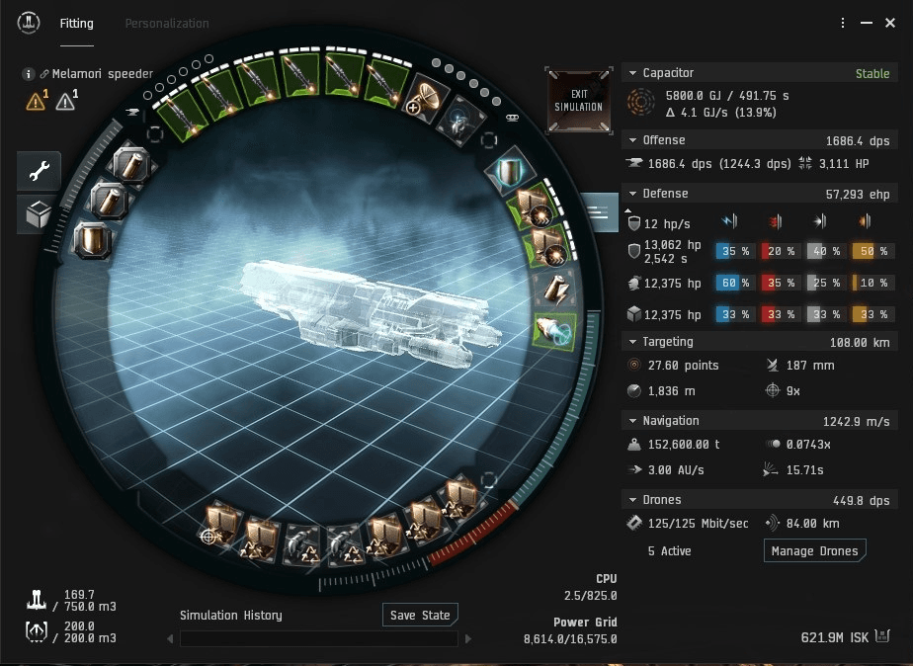Click the capacitor ring icon

pyautogui.click(x=640, y=103)
